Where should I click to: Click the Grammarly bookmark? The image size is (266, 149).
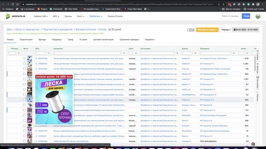[56, 9]
